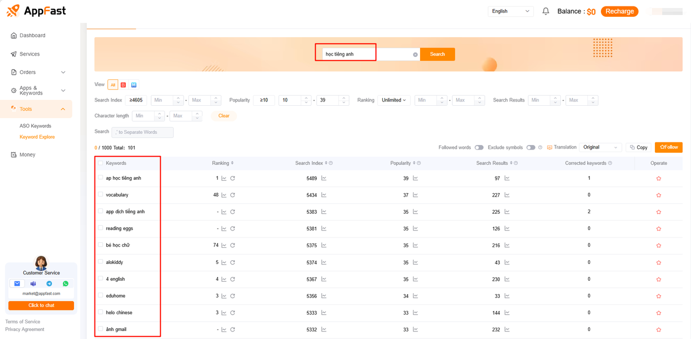691x339 pixels.
Task: Click the orange Search button
Action: pyautogui.click(x=437, y=55)
